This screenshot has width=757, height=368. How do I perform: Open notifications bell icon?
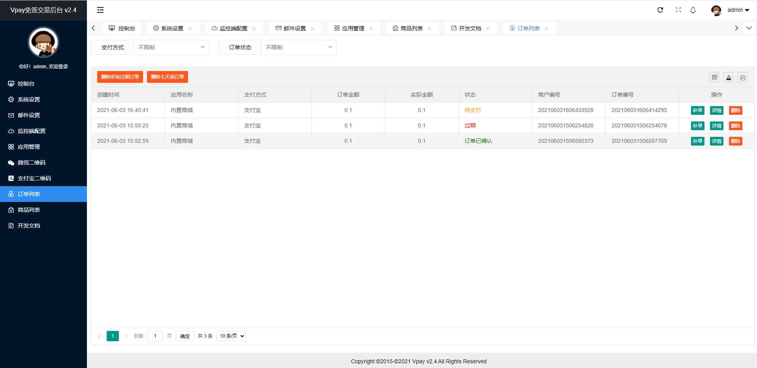point(693,10)
